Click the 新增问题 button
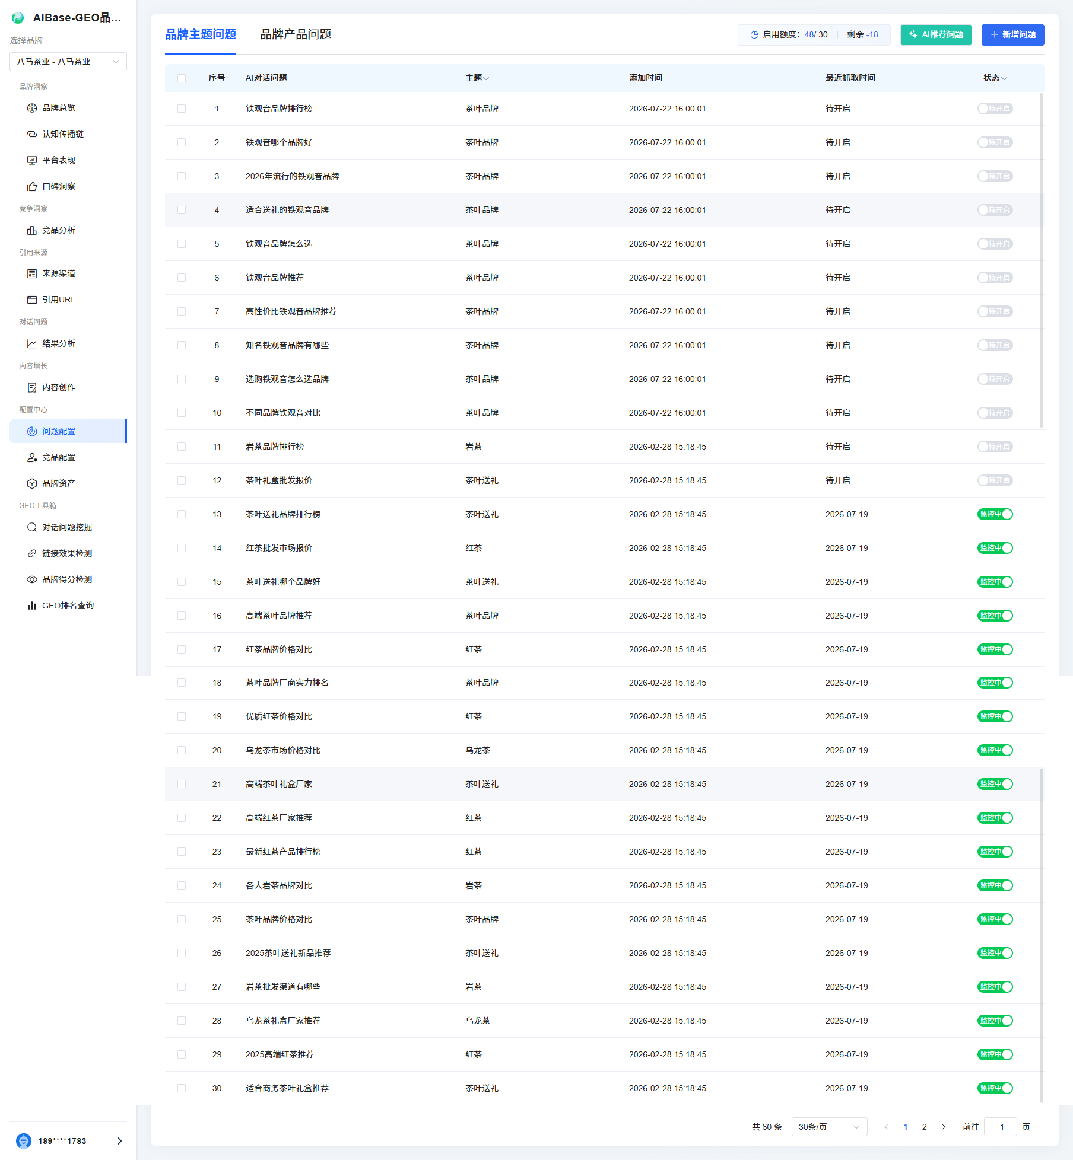This screenshot has height=1160, width=1073. tap(1012, 35)
